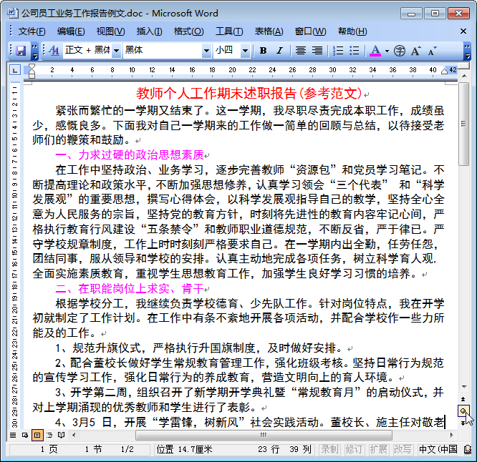Click status bar 位置 14.7厘米

coord(184,449)
